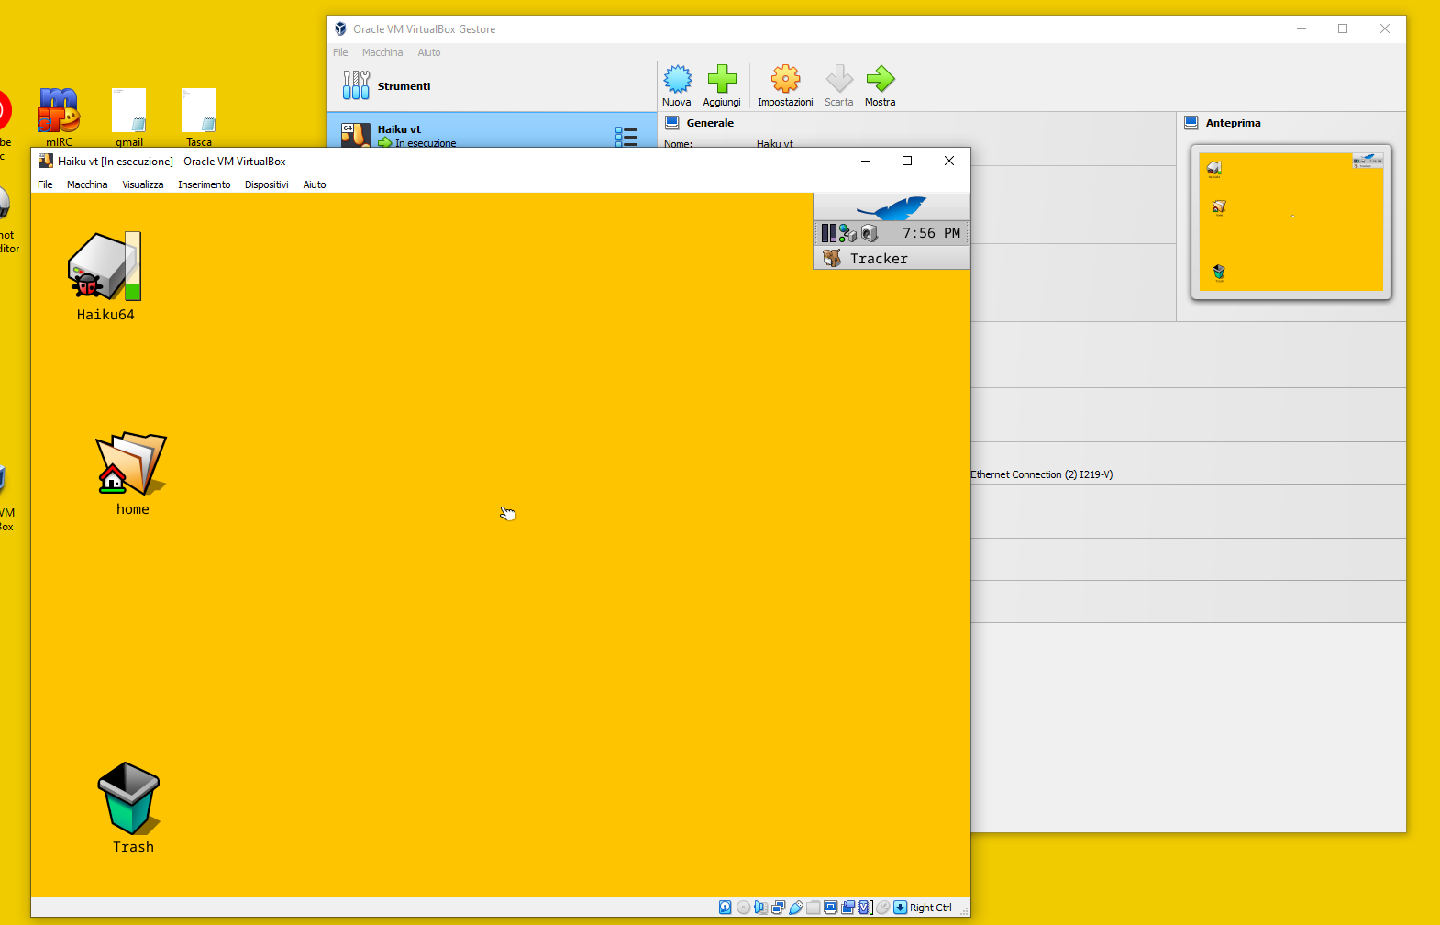Open the Macchina menu in VM window

click(87, 184)
